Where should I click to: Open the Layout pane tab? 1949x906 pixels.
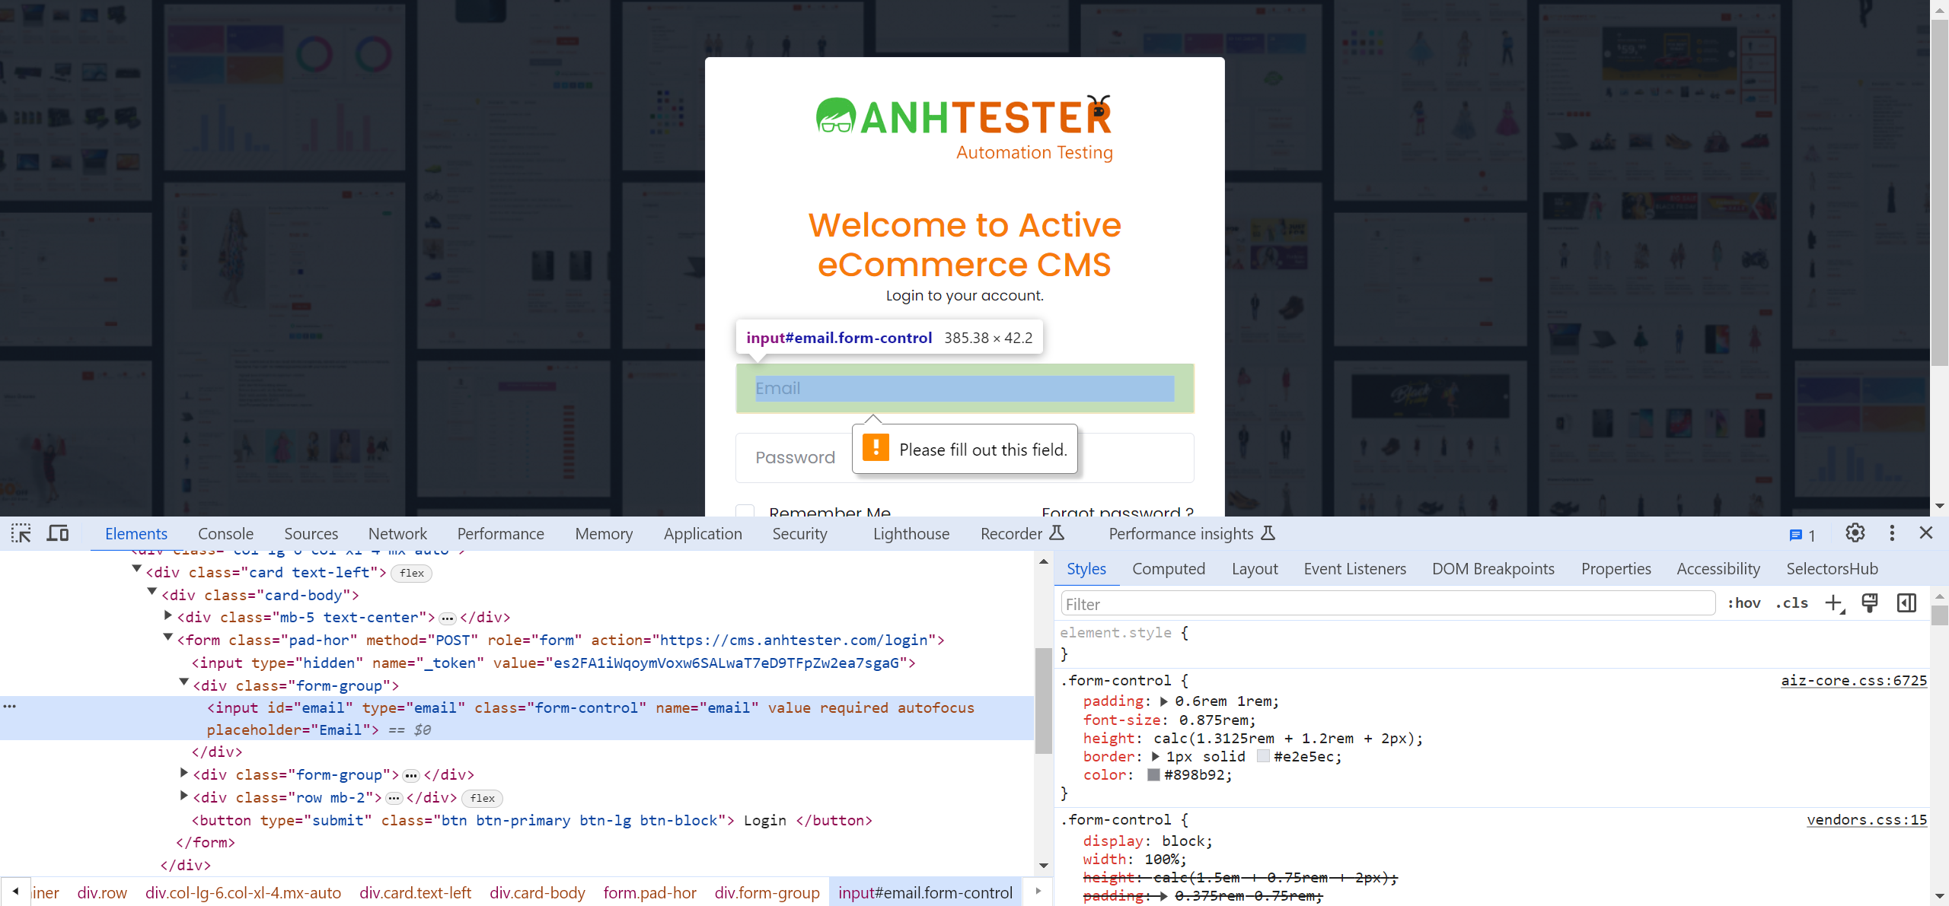pos(1255,569)
